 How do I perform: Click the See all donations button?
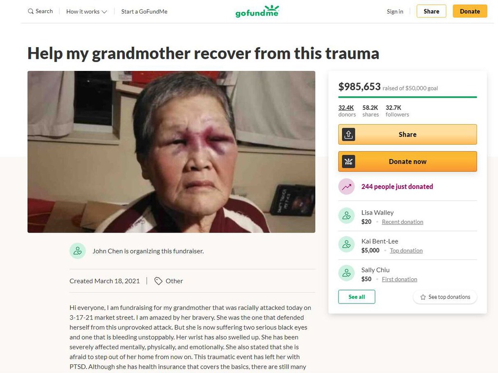(x=356, y=297)
